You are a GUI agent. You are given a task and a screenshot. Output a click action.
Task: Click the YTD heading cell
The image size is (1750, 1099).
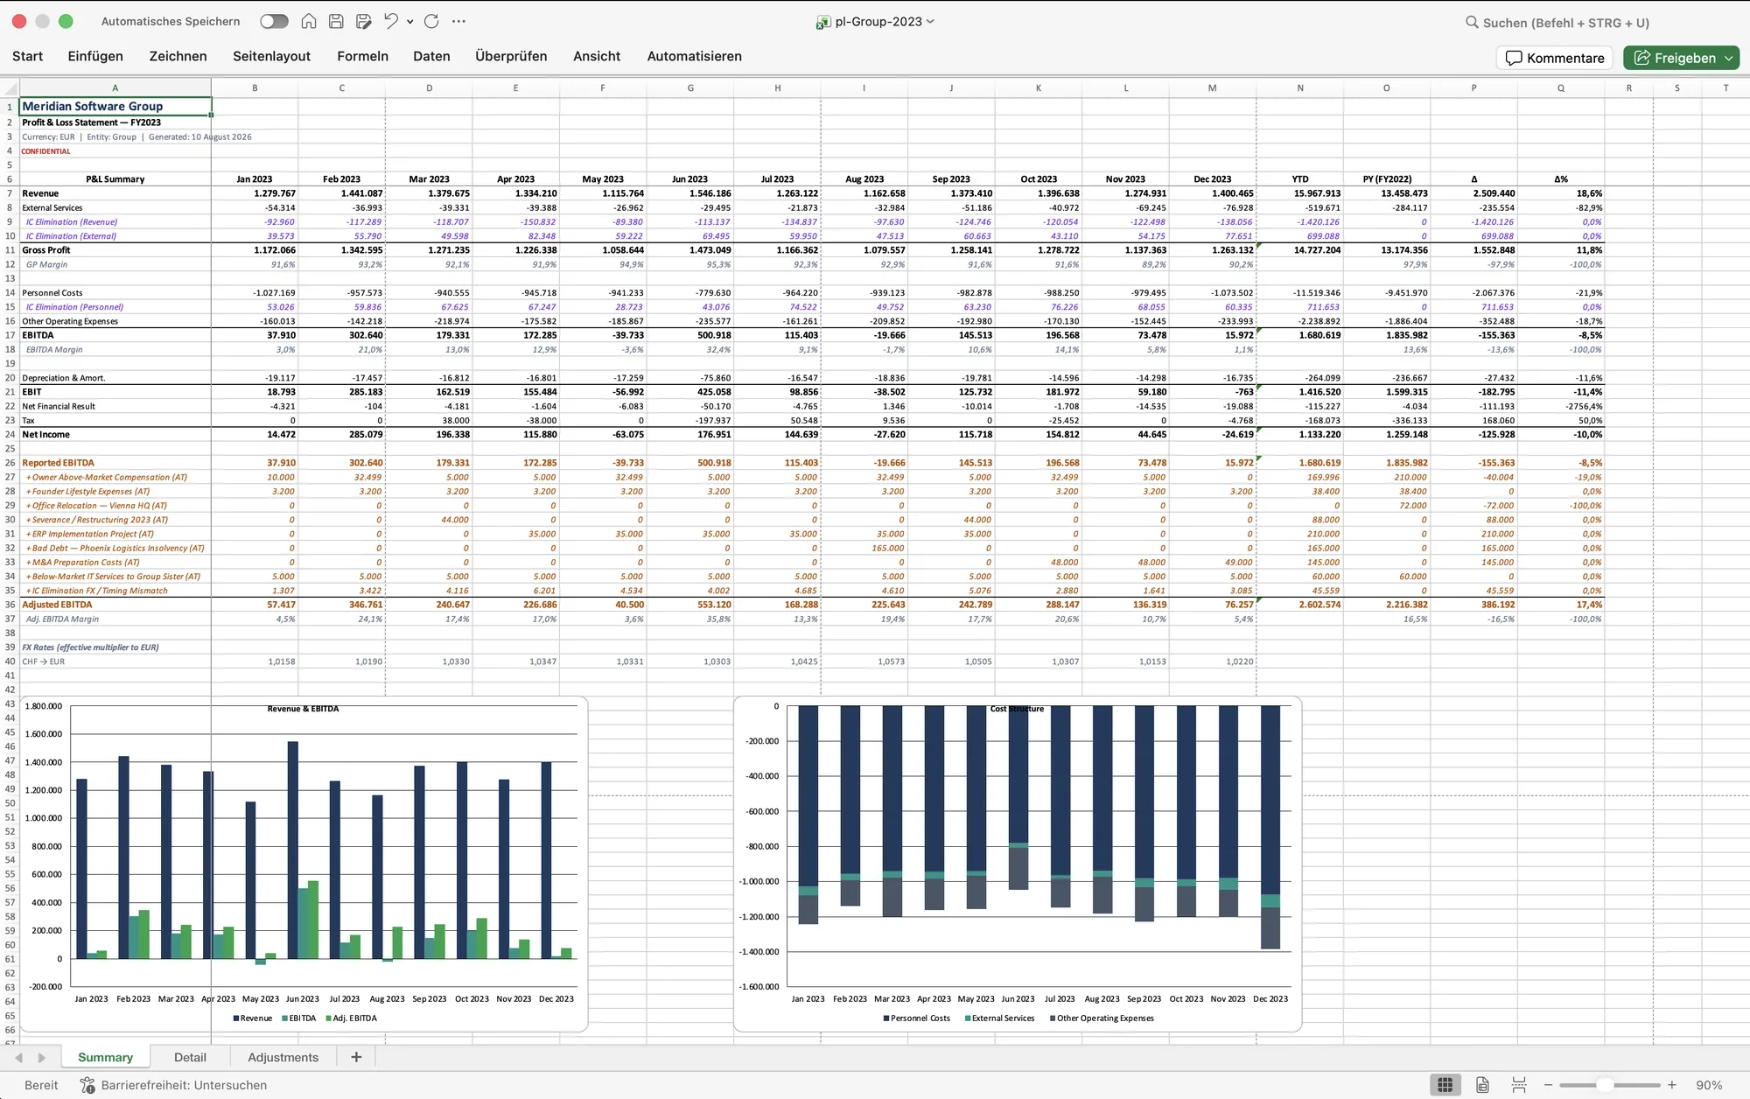(x=1300, y=178)
